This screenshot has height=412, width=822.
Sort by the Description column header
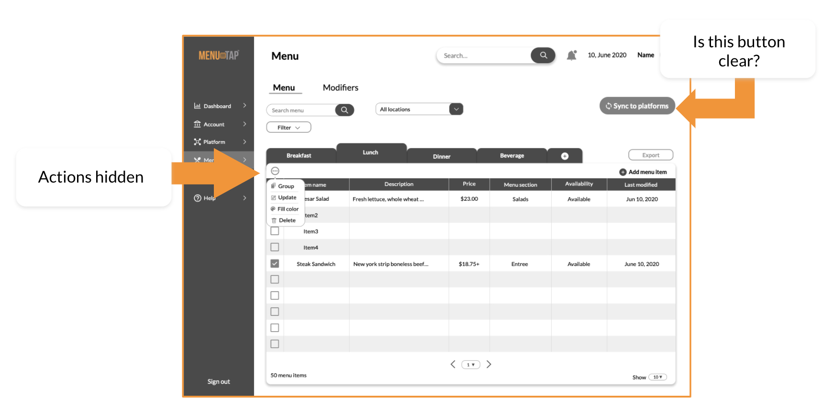(x=399, y=184)
